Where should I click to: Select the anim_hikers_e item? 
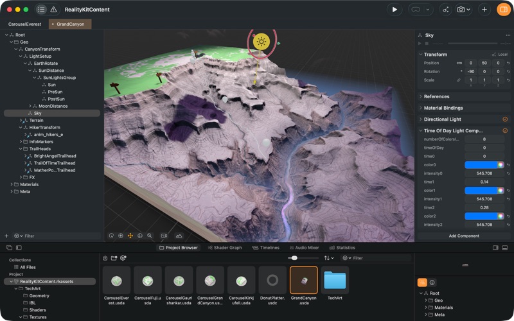[x=49, y=135]
